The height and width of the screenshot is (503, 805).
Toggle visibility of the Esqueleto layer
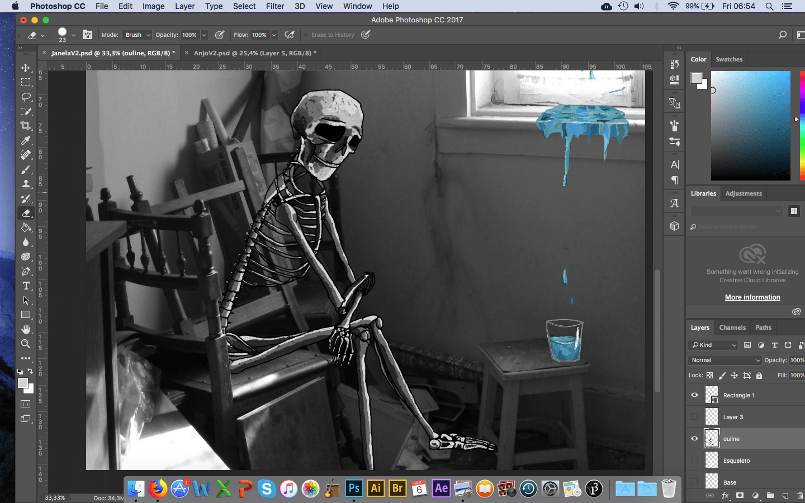pos(694,461)
